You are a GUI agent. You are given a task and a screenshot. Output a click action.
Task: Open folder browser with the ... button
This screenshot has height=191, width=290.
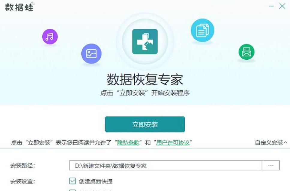coord(271,165)
